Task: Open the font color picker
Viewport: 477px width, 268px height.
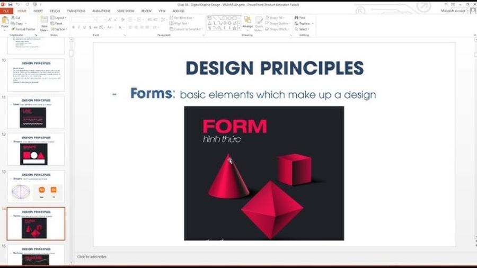Action: click(121, 28)
